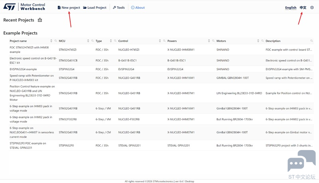Screen dimensions: 319x183
Task: Click powers cell EVSPIN32G4
Action: click(175, 69)
